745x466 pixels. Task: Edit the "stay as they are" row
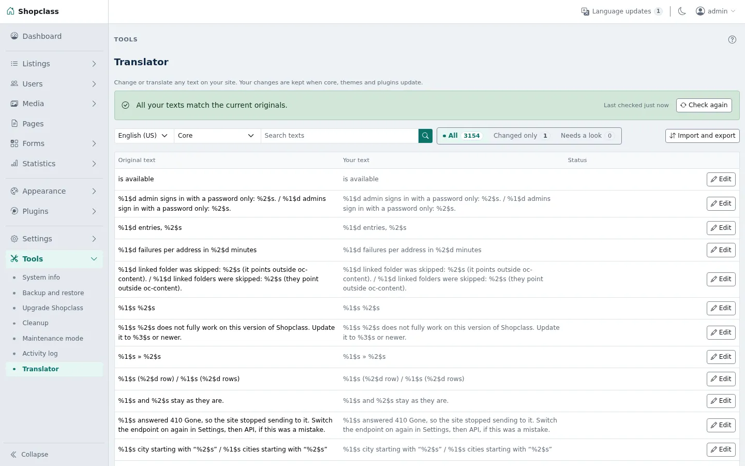tap(721, 401)
